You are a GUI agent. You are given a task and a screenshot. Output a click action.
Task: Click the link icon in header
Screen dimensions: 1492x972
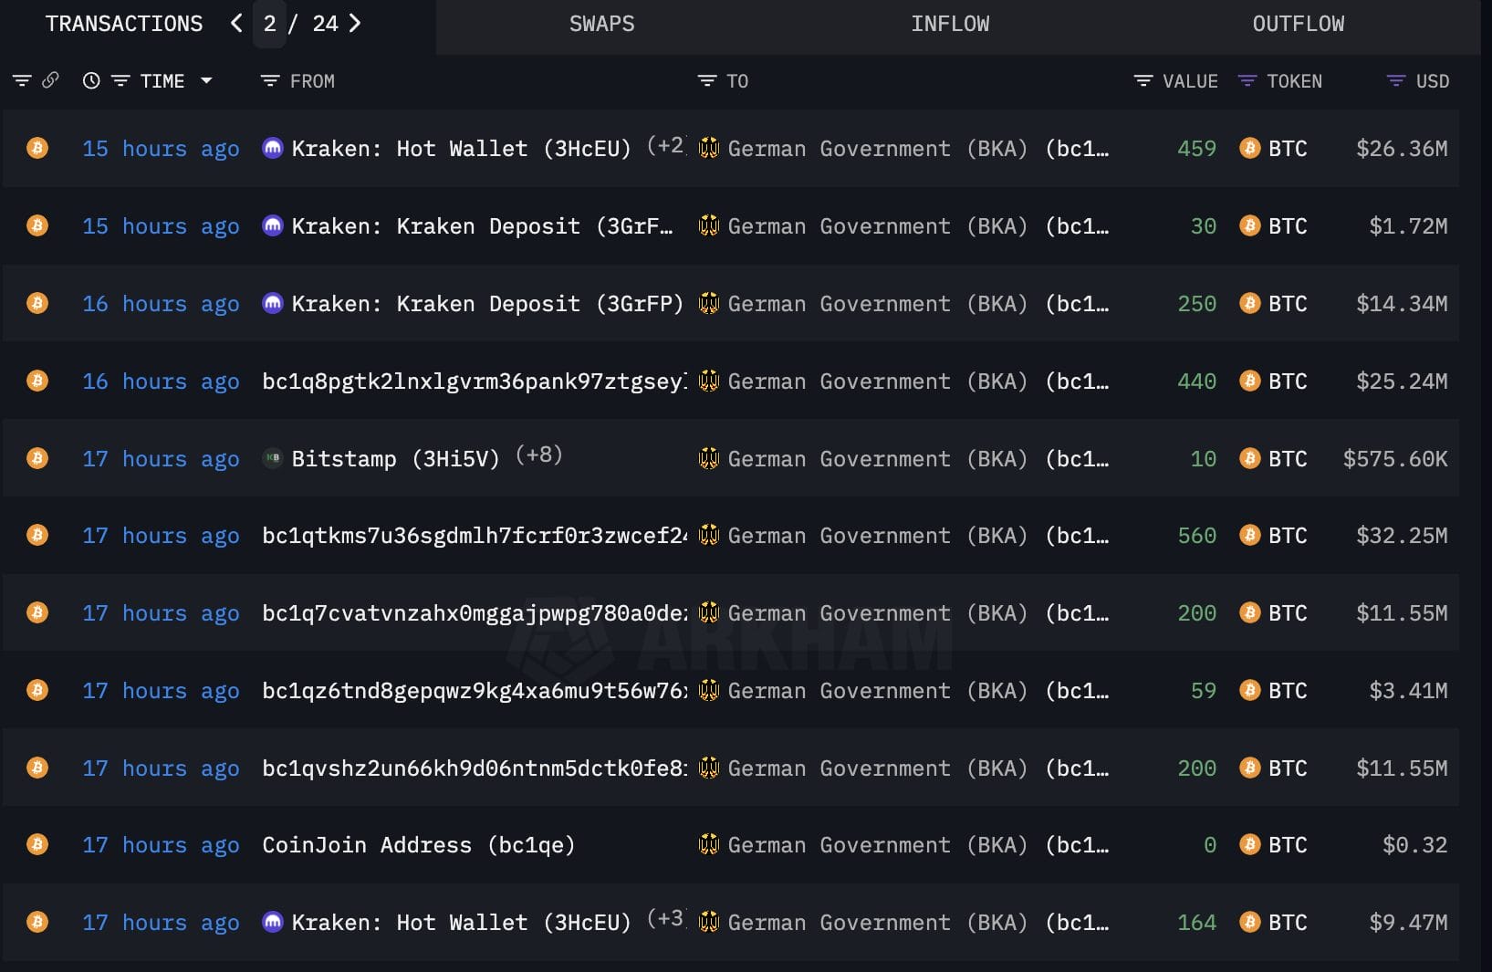[50, 81]
